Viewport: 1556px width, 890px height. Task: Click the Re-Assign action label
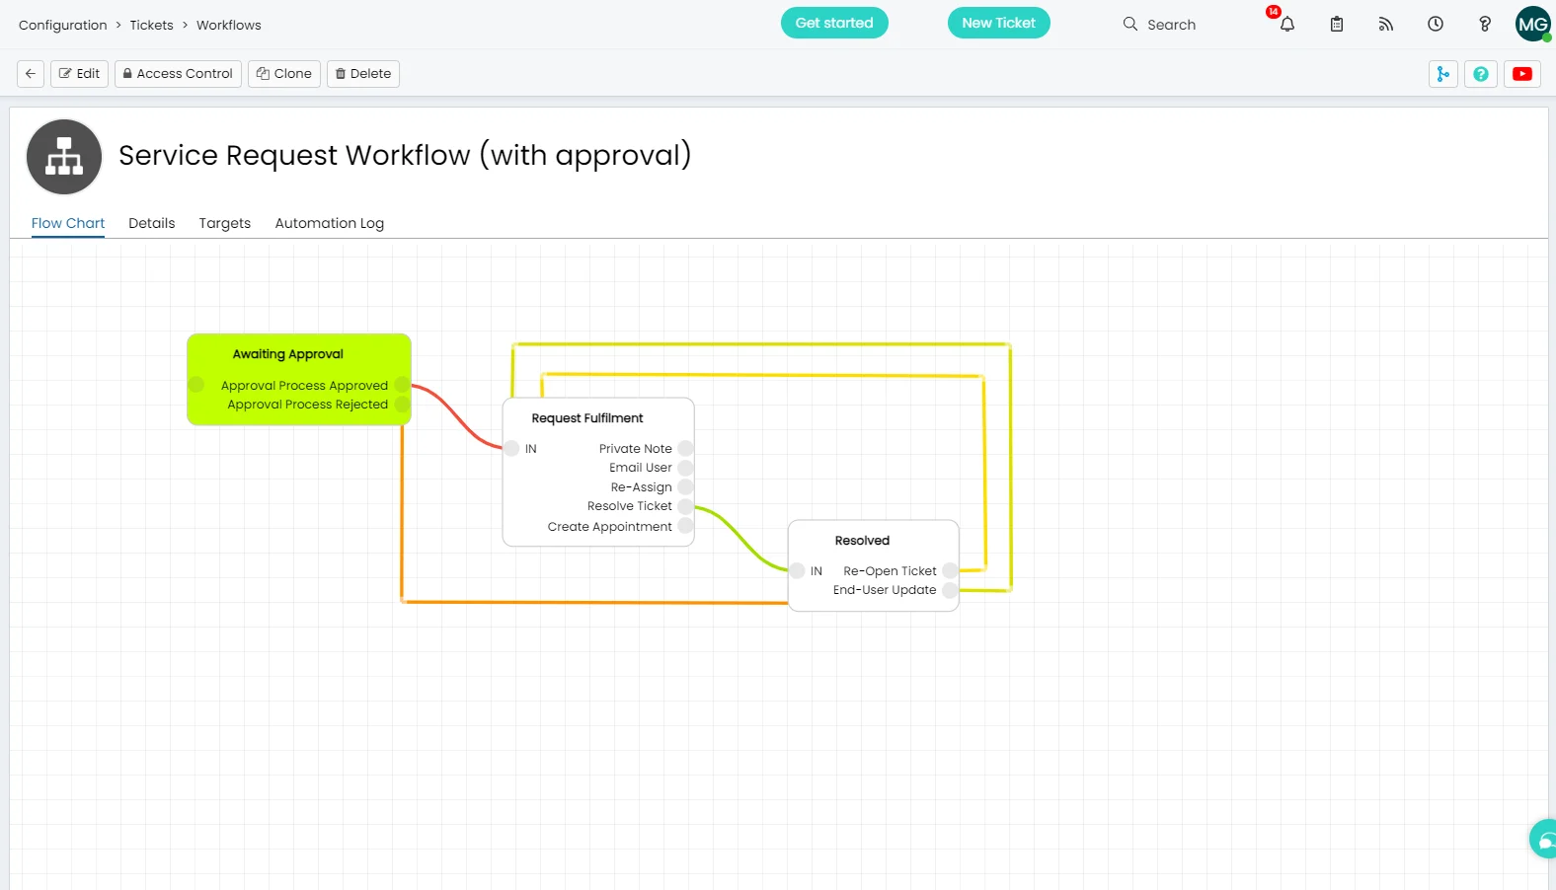point(641,487)
